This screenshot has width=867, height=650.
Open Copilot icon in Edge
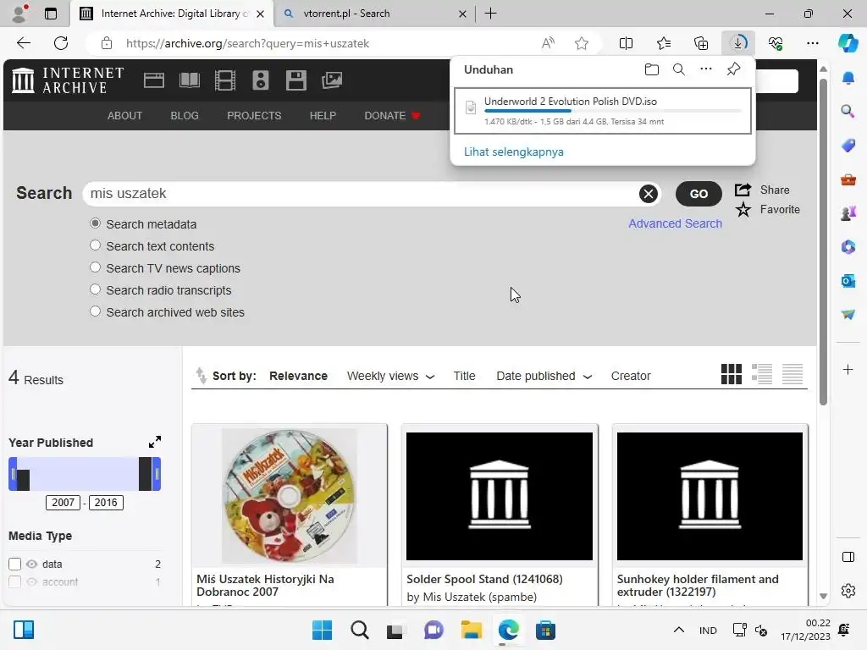848,43
